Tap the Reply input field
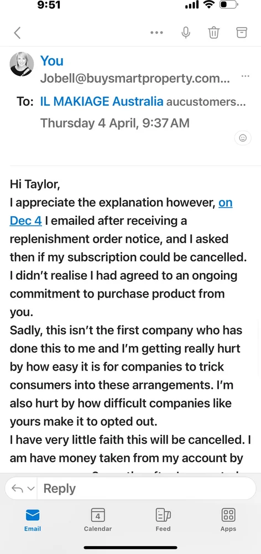 point(147,488)
